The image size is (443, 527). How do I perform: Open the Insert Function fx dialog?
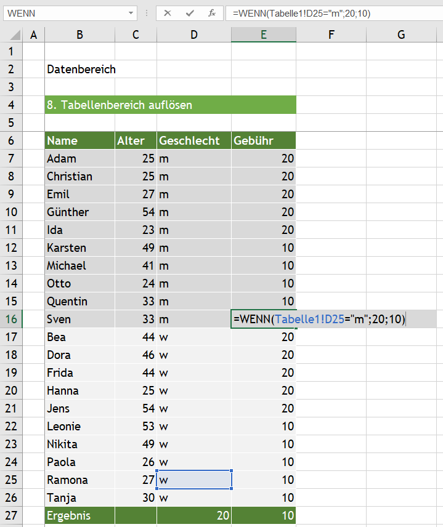click(x=211, y=13)
